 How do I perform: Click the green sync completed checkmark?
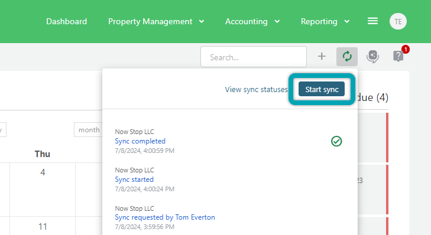[x=336, y=141]
